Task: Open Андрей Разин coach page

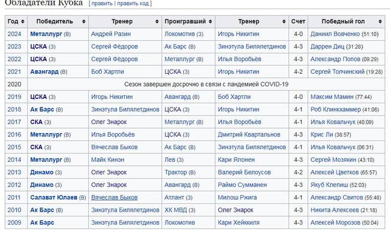Action: [x=111, y=34]
